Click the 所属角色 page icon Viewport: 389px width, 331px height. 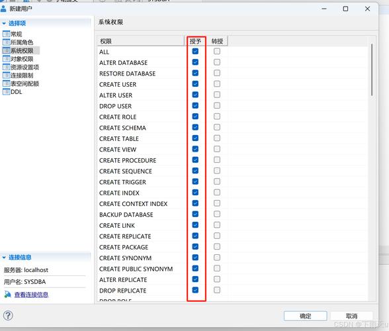[x=6, y=42]
